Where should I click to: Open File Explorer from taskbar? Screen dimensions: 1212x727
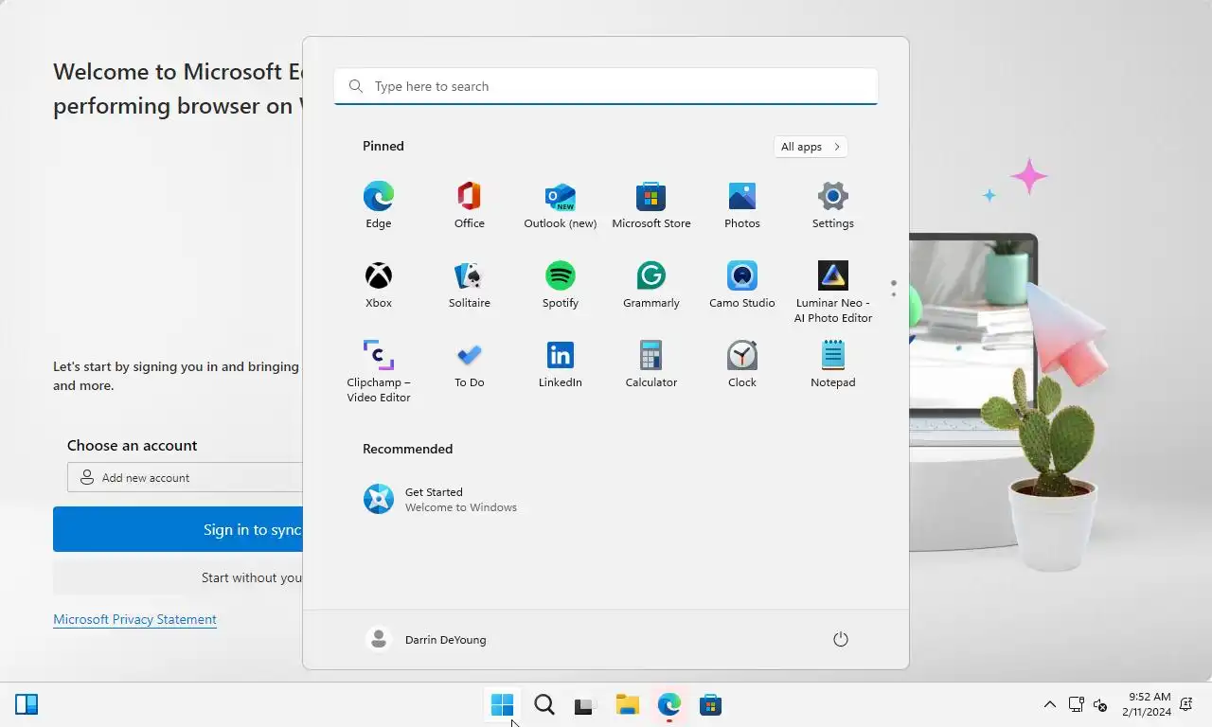(x=627, y=704)
